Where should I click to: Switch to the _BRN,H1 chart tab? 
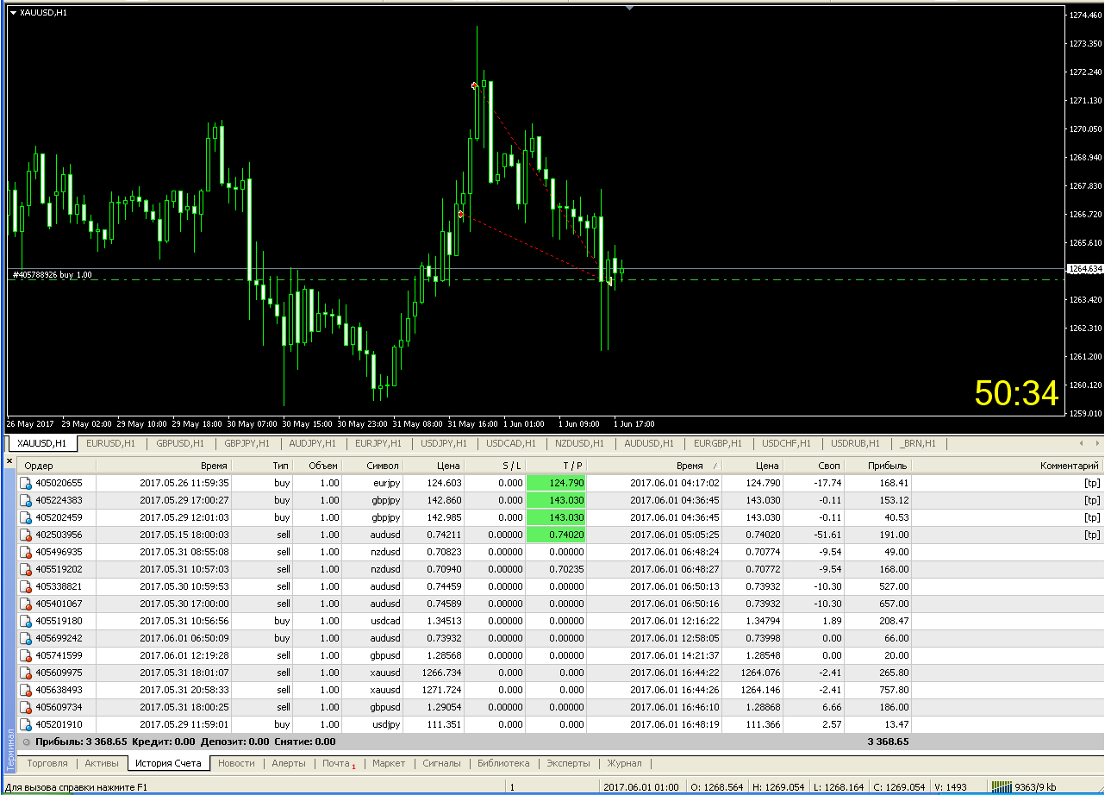pyautogui.click(x=918, y=443)
